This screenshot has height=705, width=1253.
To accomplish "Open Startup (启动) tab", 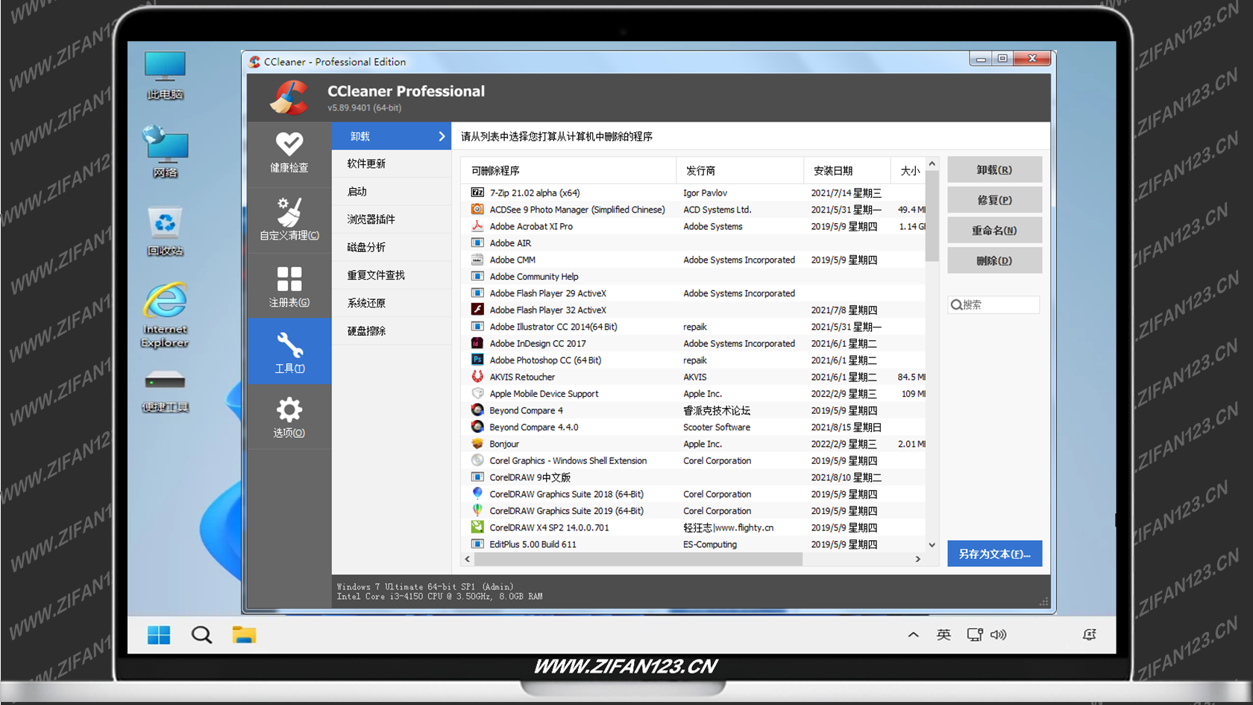I will [x=392, y=192].
